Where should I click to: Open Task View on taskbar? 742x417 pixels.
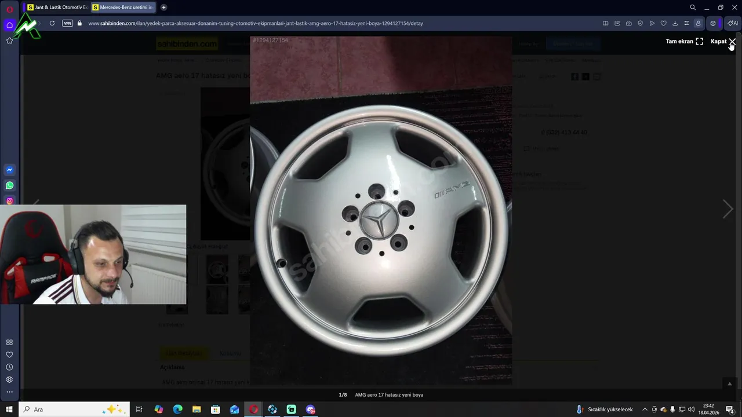coord(139,409)
